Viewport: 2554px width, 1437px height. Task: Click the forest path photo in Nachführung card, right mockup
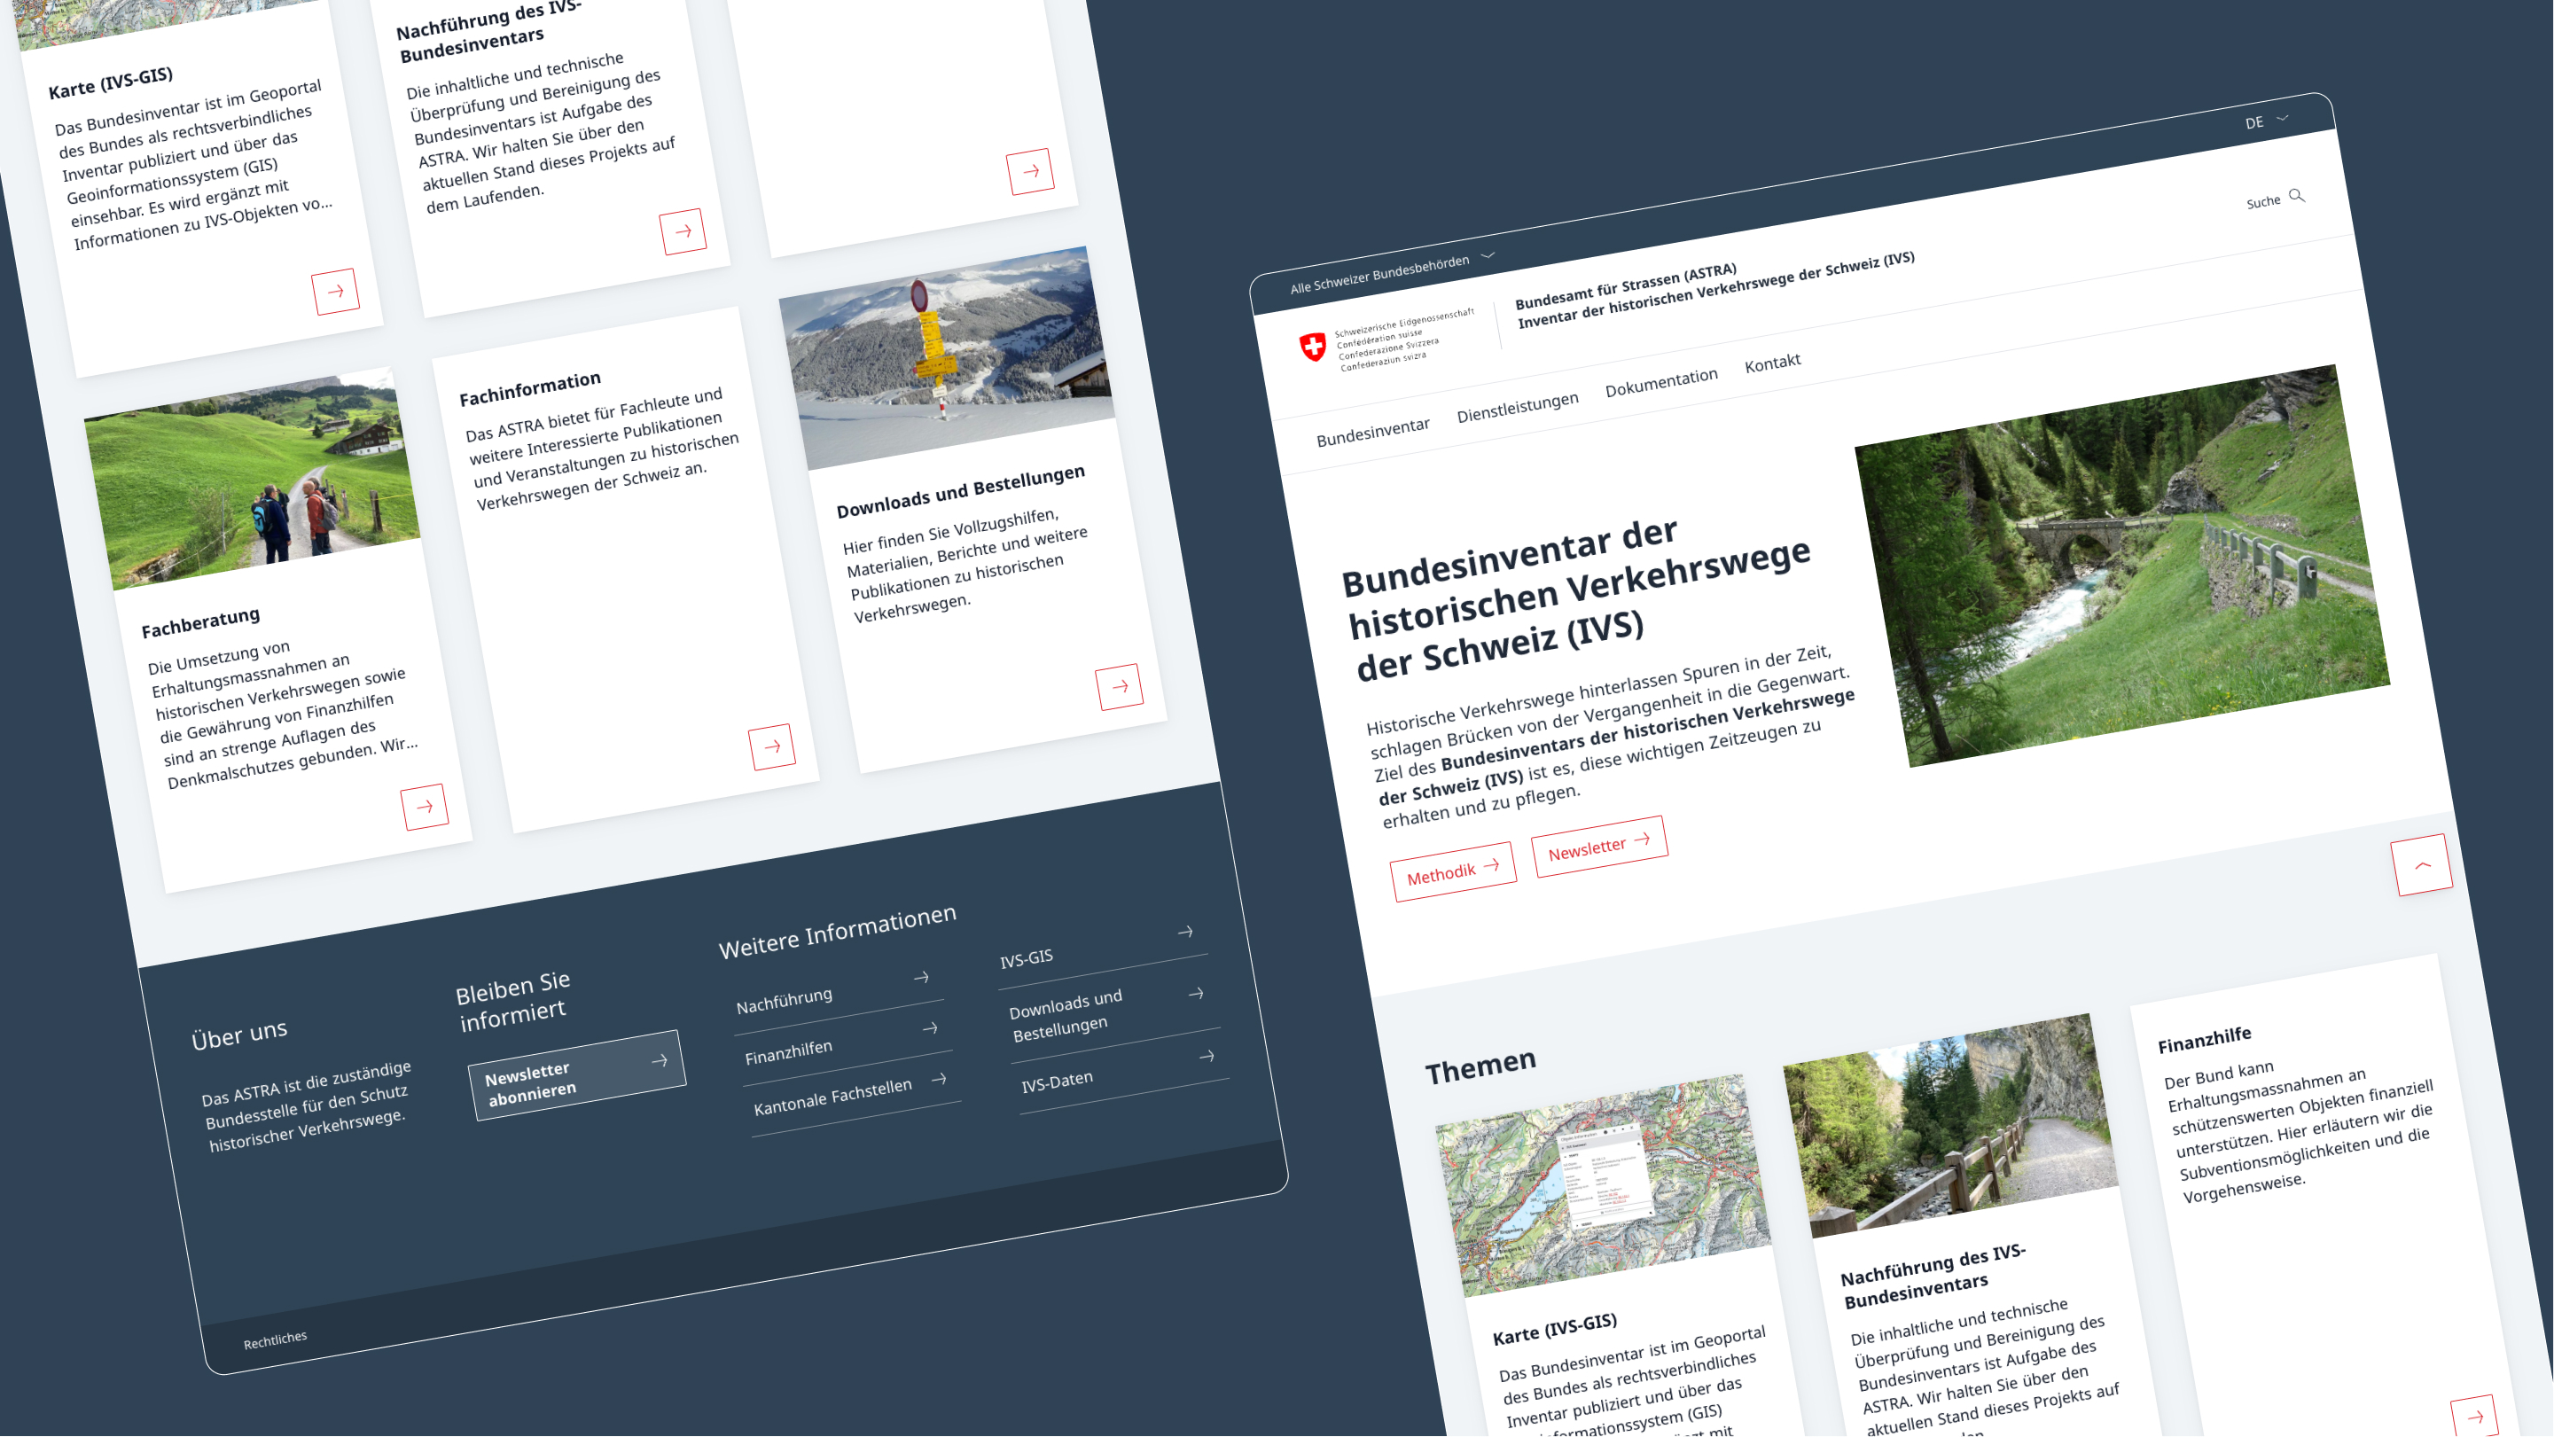click(1951, 1126)
